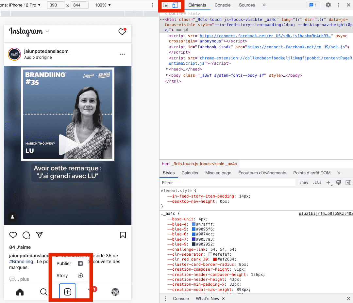Click the new post plus button
This screenshot has width=353, height=303.
point(68,292)
